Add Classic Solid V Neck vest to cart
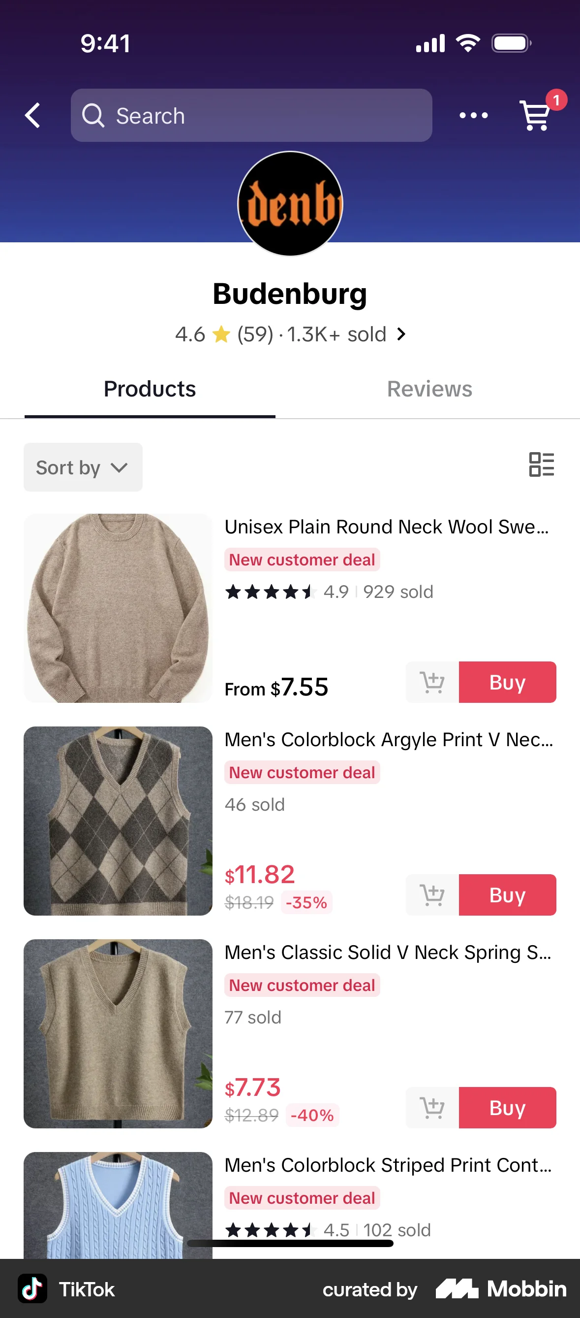 tap(432, 1108)
